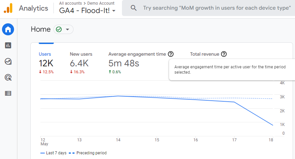
Task: Click help icon beside Total revenue
Action: pos(224,54)
